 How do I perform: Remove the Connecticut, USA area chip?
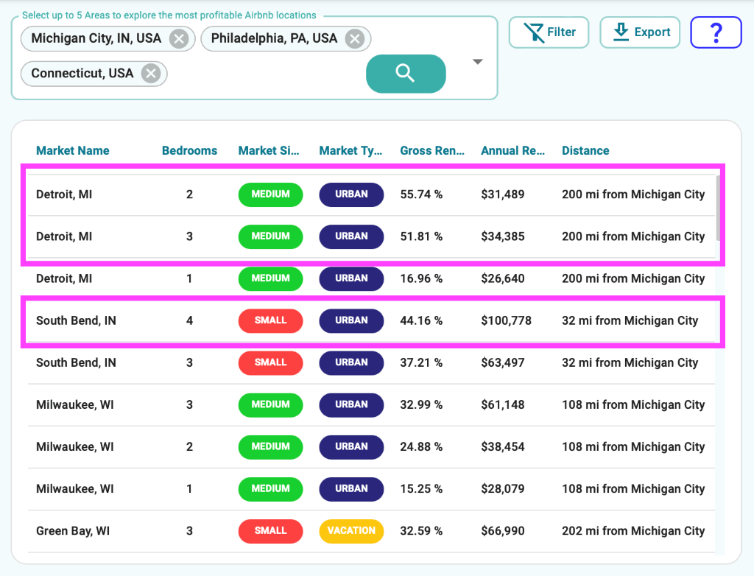point(150,74)
